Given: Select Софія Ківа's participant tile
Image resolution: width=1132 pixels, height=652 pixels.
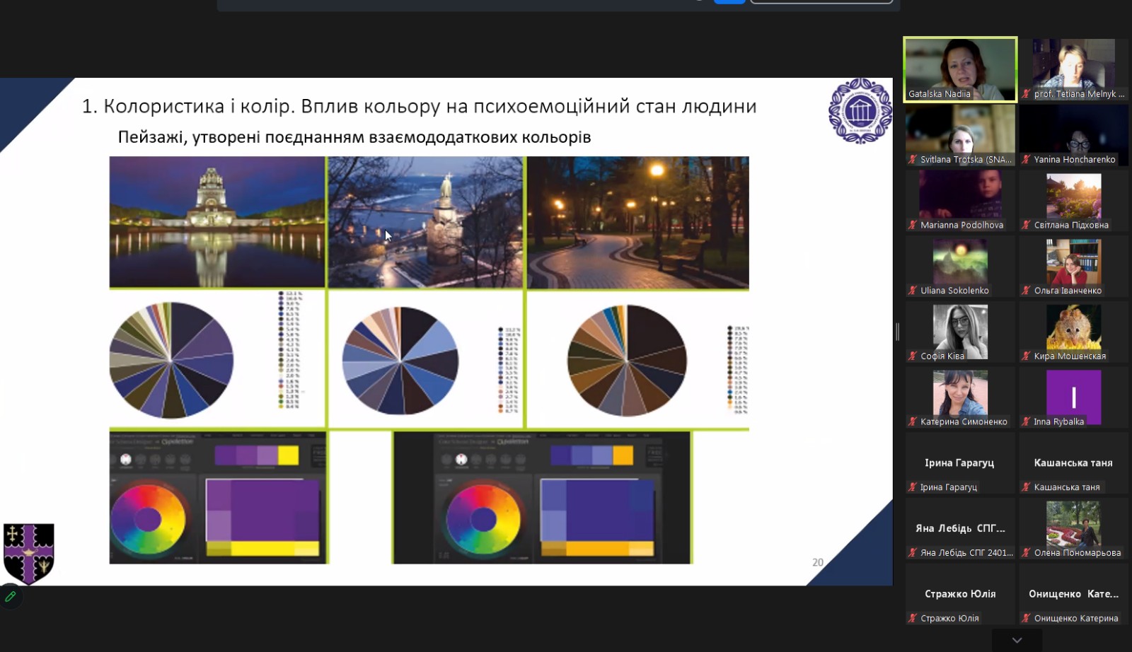Looking at the screenshot, I should 960,331.
